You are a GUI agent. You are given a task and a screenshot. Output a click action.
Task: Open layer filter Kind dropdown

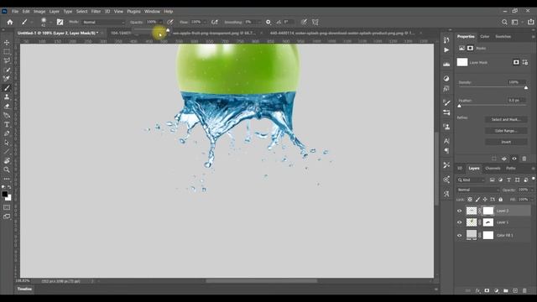pyautogui.click(x=472, y=180)
